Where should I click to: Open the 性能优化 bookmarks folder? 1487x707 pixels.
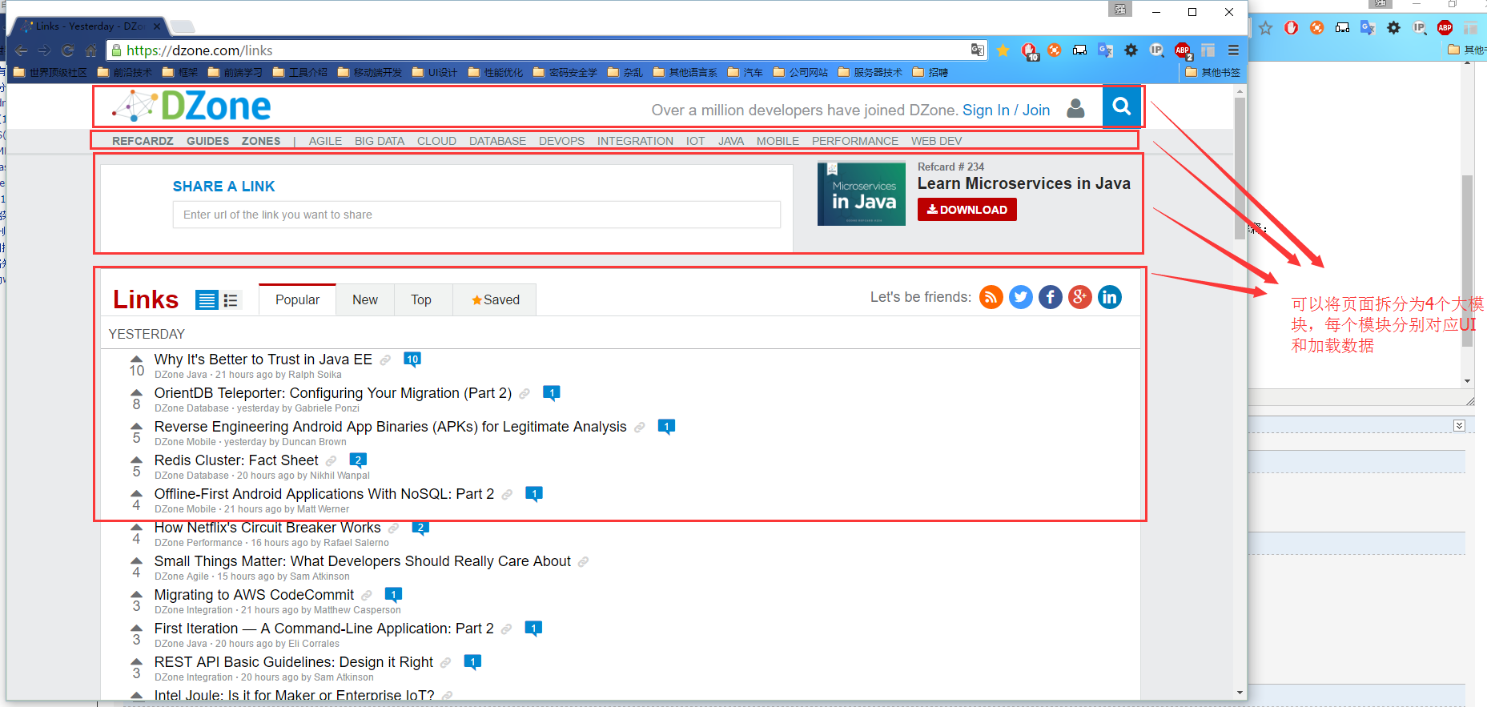pyautogui.click(x=496, y=72)
